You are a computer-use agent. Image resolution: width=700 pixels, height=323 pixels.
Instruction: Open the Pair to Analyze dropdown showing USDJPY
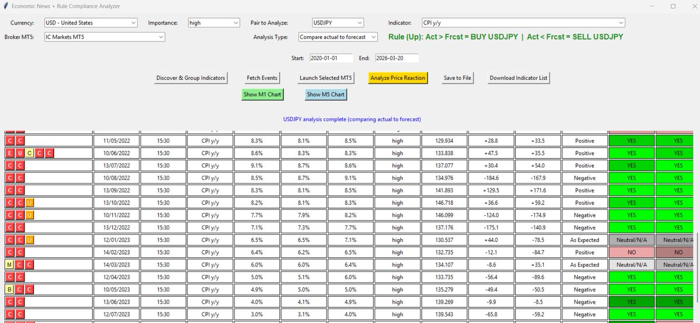point(337,23)
